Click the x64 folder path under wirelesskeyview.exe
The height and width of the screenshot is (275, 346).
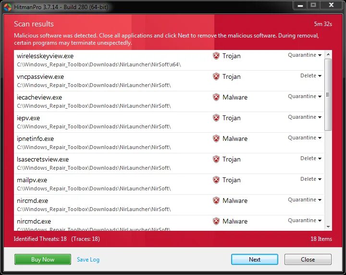tap(99, 65)
